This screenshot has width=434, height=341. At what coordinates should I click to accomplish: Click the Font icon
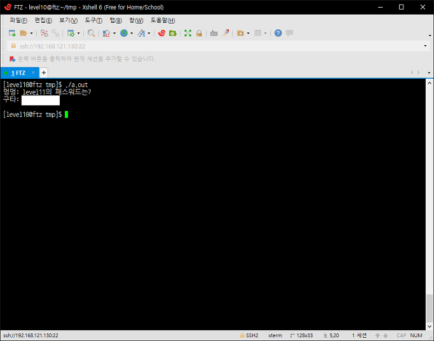coord(142,33)
